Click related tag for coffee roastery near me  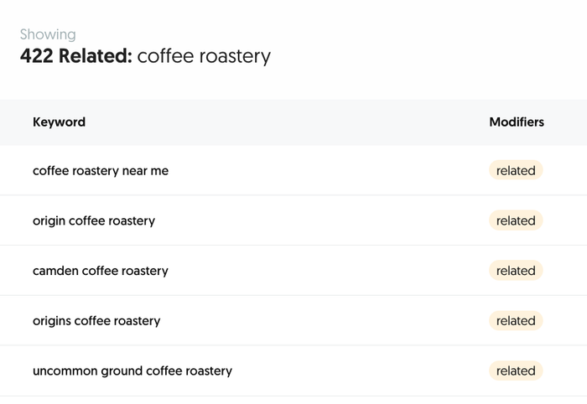[516, 170]
